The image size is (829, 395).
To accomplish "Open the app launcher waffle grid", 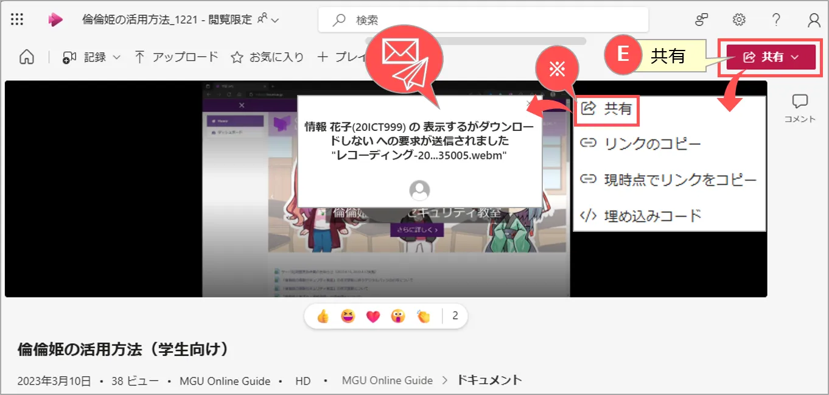I will [x=17, y=20].
